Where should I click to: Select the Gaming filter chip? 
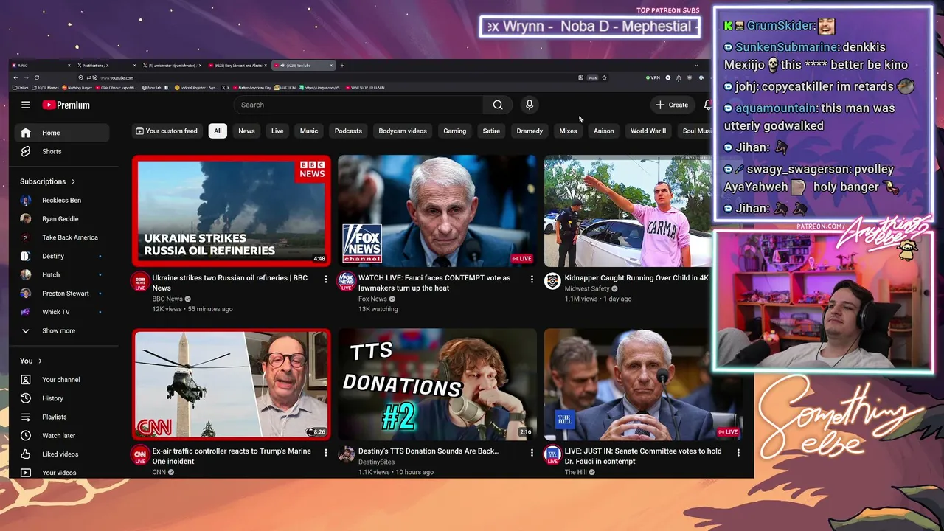coord(454,131)
